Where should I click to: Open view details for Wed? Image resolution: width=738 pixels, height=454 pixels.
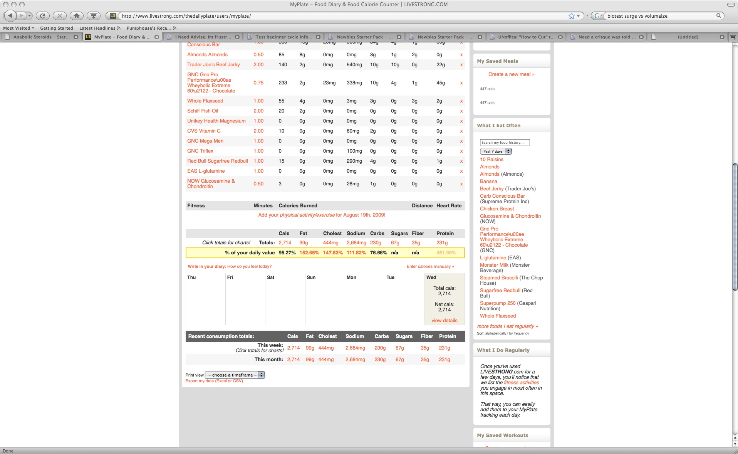tap(444, 321)
